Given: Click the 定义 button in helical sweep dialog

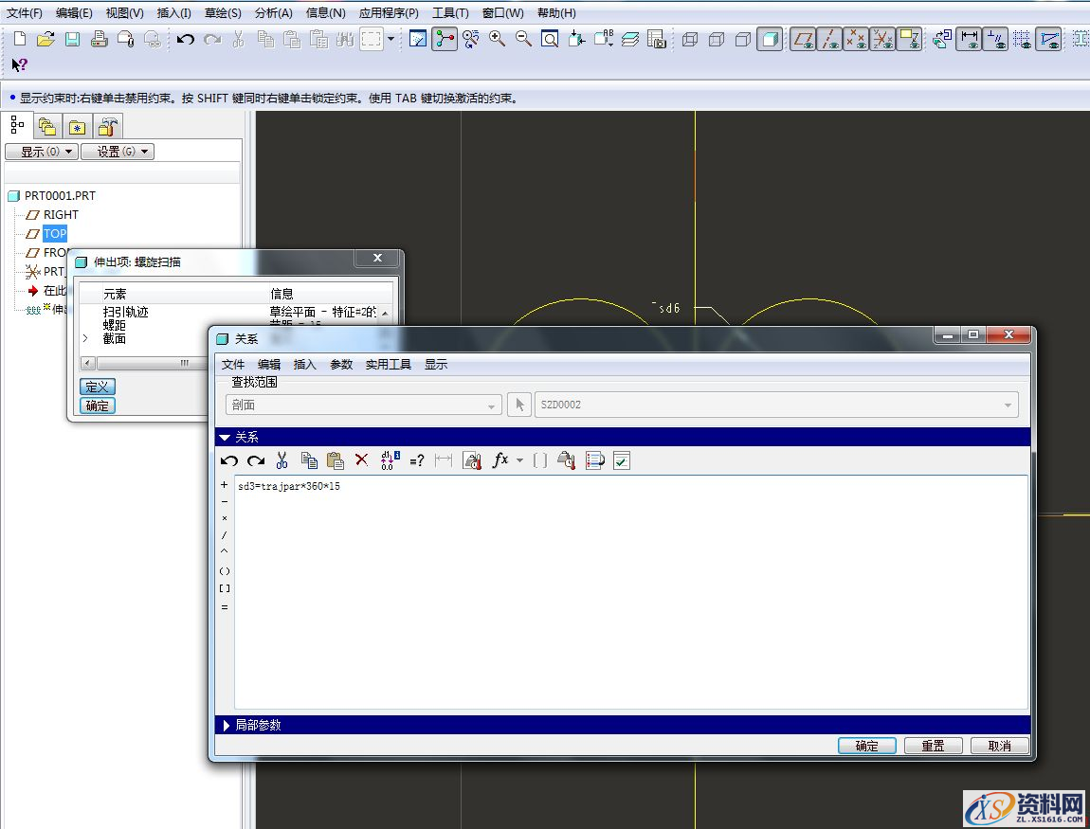Looking at the screenshot, I should click(98, 387).
